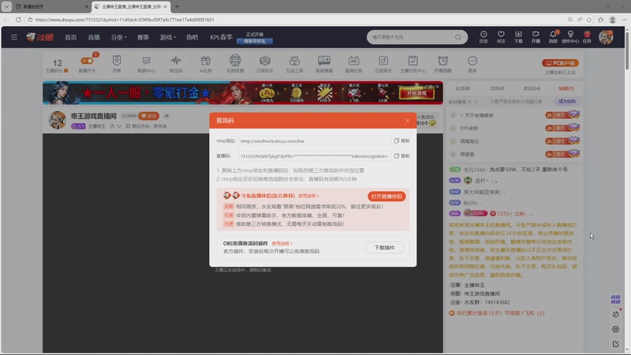Open the 推流码 waveform icon

tap(176, 64)
